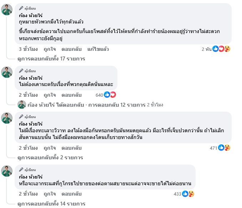Image resolution: width=242 pixels, height=208 pixels.
Task: Click the thumbs-up reaction icon beside 640
Action: pyautogui.click(x=107, y=95)
